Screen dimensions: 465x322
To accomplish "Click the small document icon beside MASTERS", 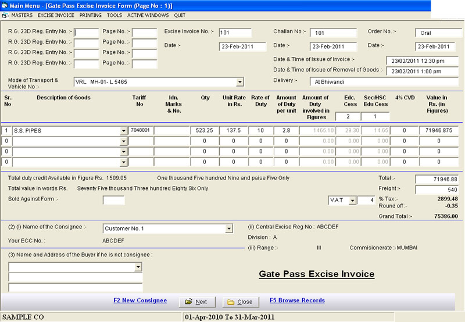I will (5, 16).
